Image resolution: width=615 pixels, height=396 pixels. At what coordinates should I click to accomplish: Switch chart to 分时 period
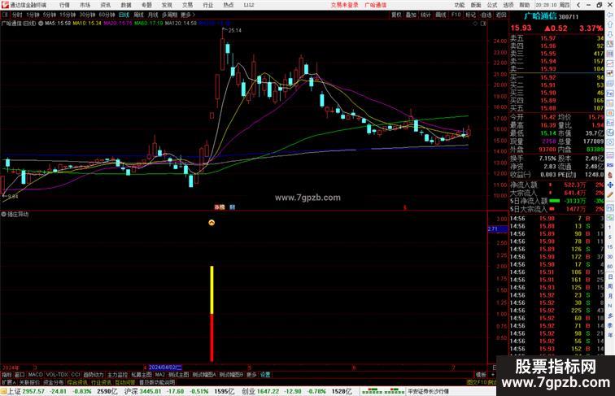(x=17, y=15)
